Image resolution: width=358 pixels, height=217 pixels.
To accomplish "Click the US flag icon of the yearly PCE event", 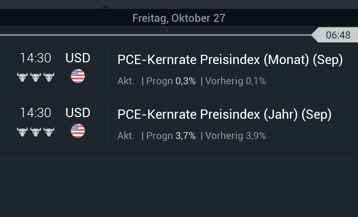I will point(78,131).
